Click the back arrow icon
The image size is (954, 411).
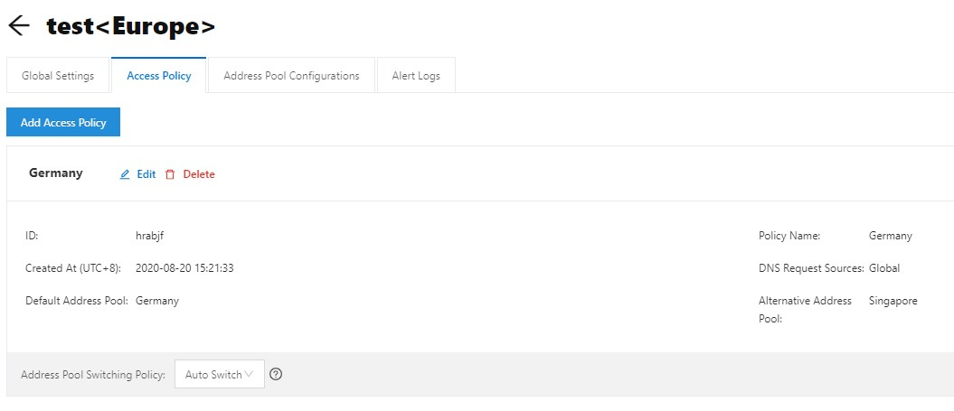(19, 26)
